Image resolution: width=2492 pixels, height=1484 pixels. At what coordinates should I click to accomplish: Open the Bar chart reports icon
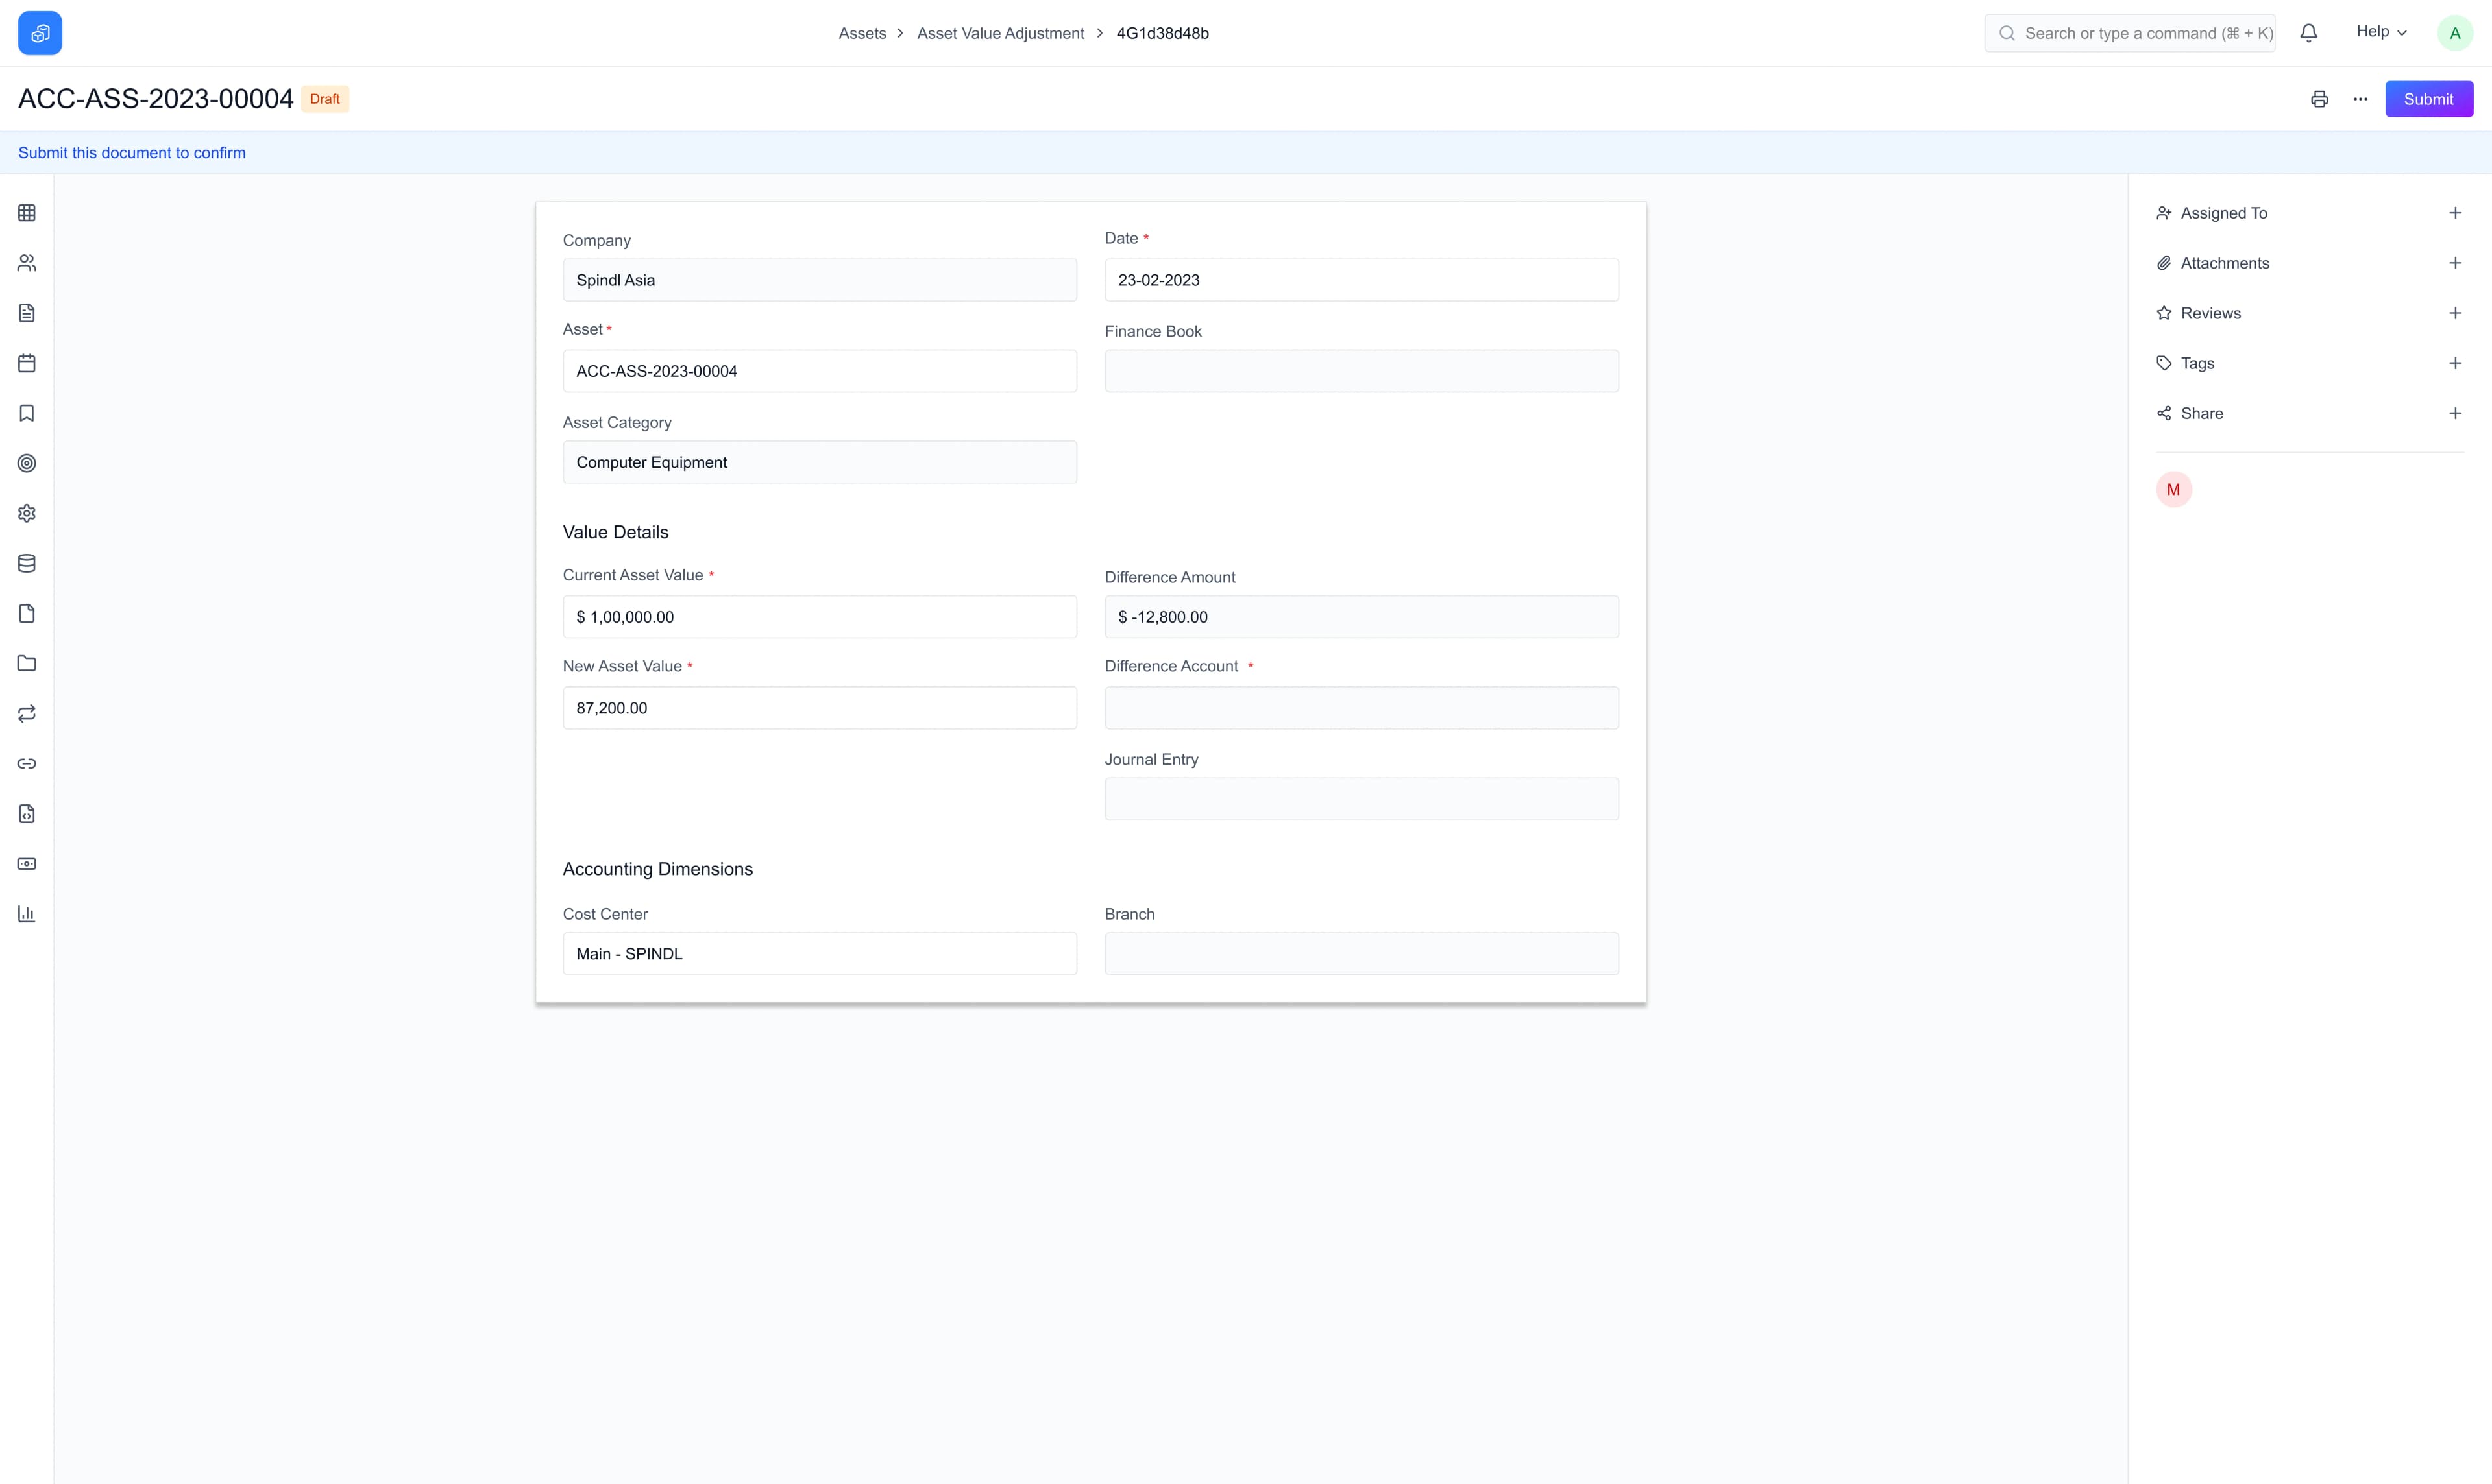click(26, 913)
